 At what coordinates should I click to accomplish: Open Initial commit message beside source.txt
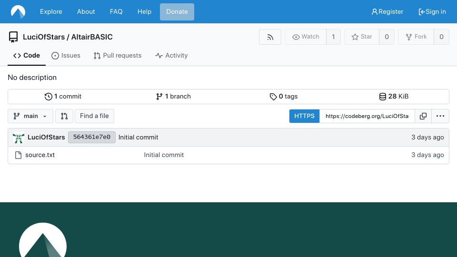coord(164,155)
